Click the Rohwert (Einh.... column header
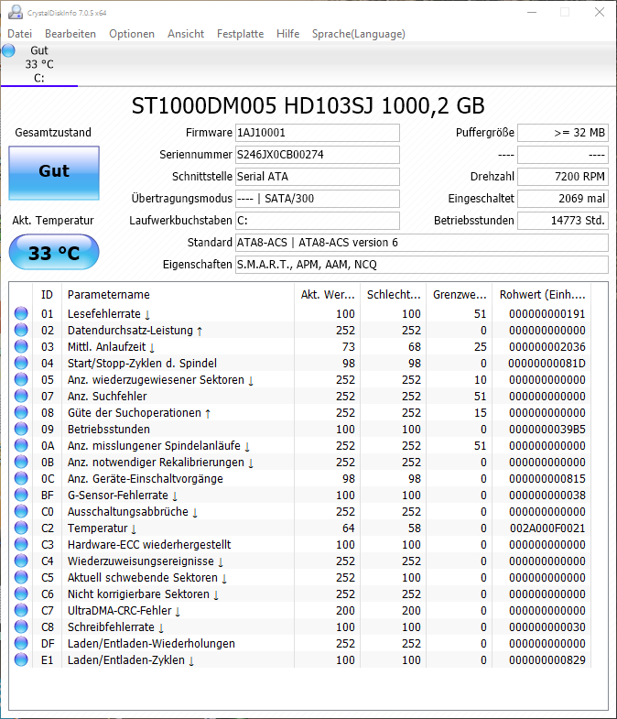This screenshot has width=617, height=719. pos(542,294)
